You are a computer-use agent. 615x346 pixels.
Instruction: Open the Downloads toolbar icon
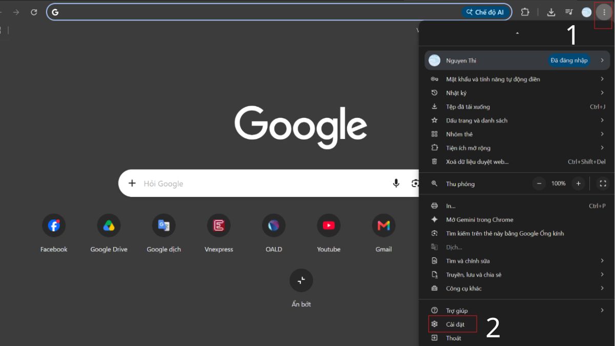[x=551, y=12]
